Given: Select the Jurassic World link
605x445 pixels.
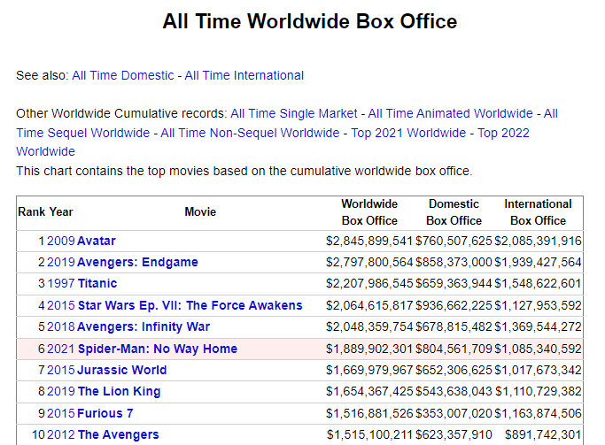Looking at the screenshot, I should coord(122,370).
